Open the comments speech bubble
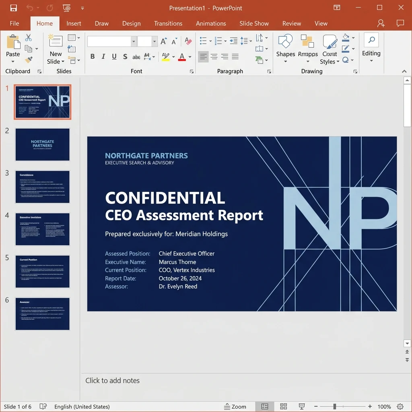This screenshot has height=412, width=412. pos(400,23)
